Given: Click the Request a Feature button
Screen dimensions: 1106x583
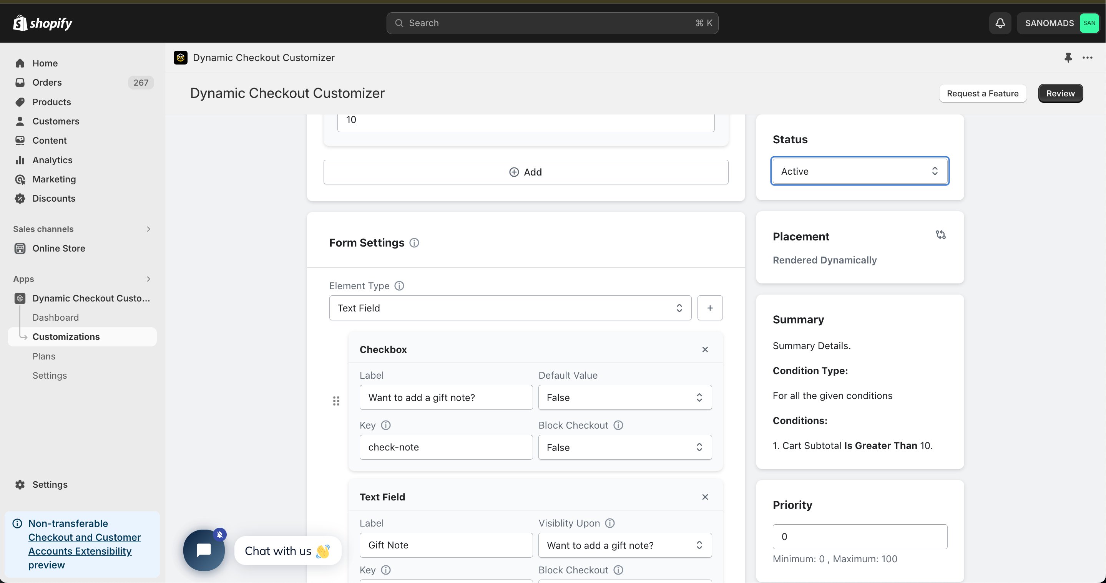Looking at the screenshot, I should (x=982, y=94).
